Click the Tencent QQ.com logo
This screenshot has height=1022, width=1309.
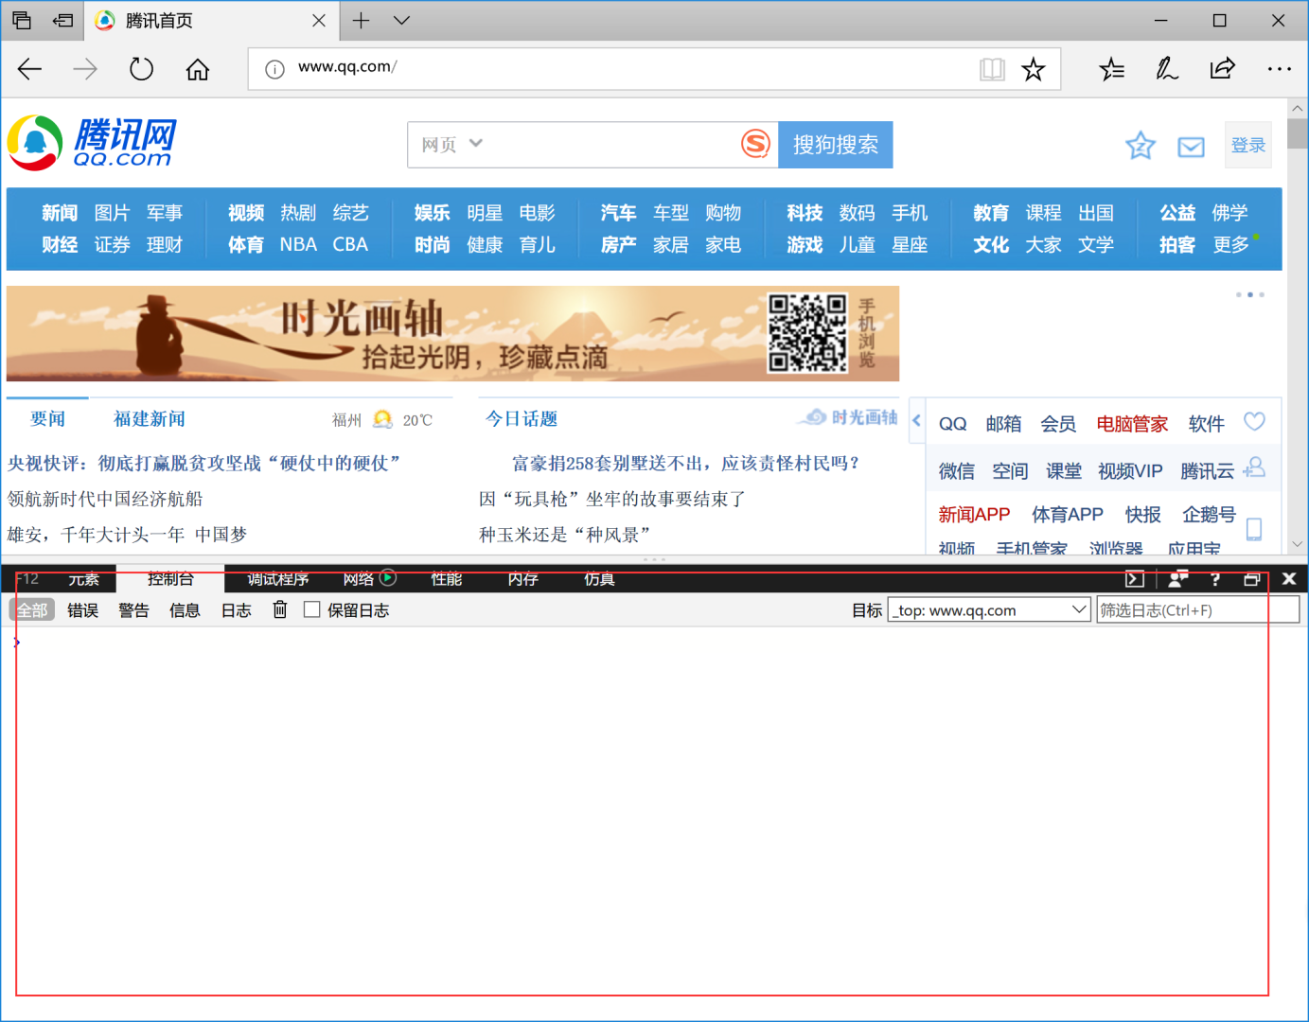click(x=92, y=143)
